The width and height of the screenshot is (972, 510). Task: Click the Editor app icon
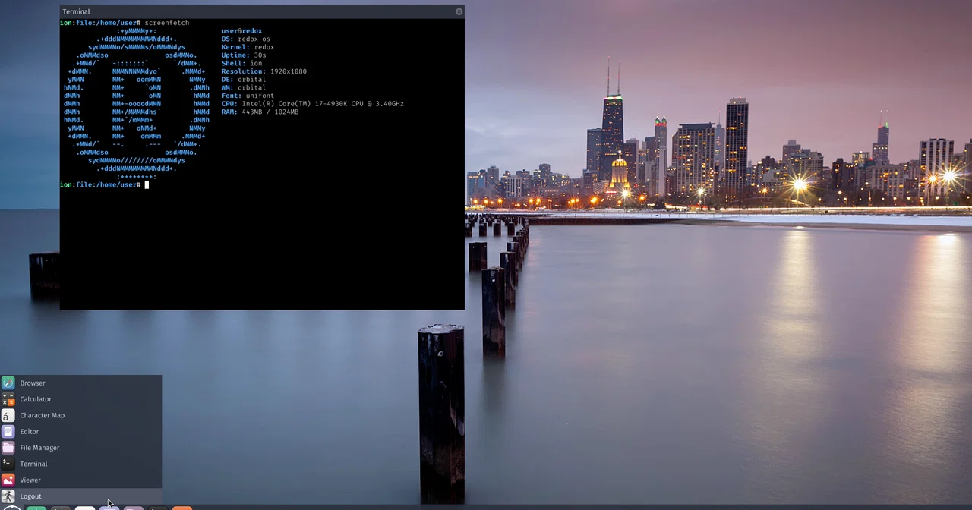pyautogui.click(x=8, y=431)
